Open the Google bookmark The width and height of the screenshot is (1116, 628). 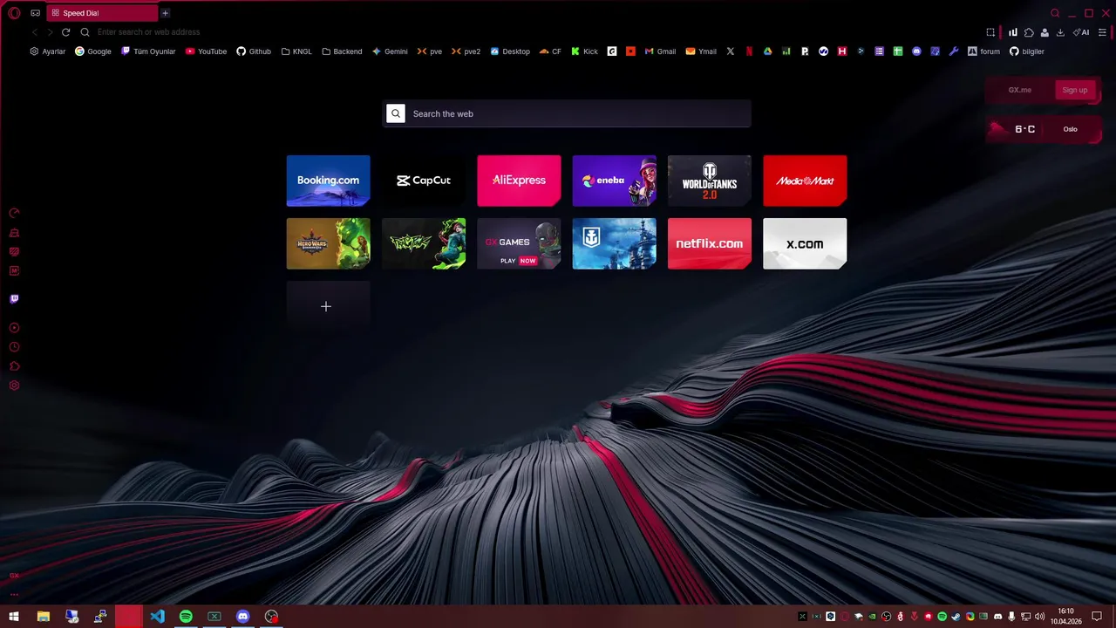click(92, 51)
